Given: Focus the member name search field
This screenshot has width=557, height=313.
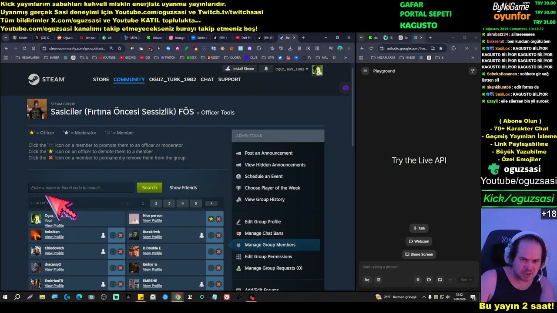Looking at the screenshot, I should pos(81,188).
